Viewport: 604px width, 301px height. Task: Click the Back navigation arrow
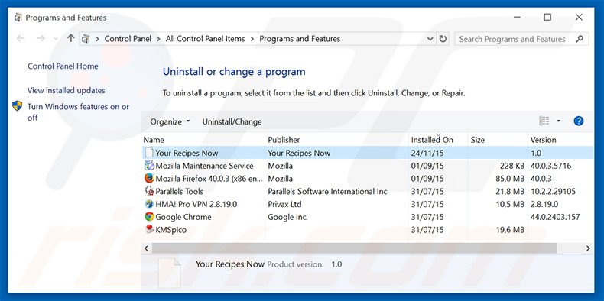coord(21,38)
